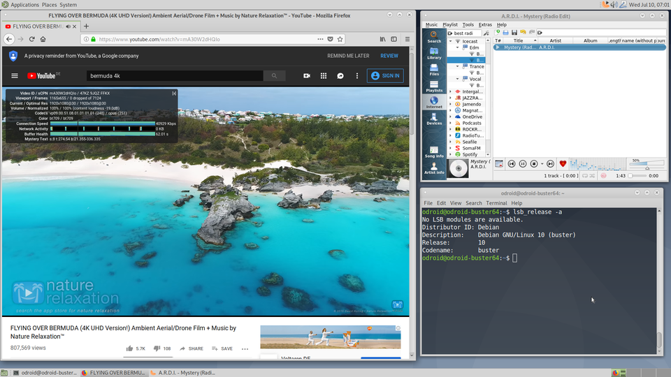Open the Files tab in Clementine sidebar
The width and height of the screenshot is (671, 377).
[x=434, y=70]
